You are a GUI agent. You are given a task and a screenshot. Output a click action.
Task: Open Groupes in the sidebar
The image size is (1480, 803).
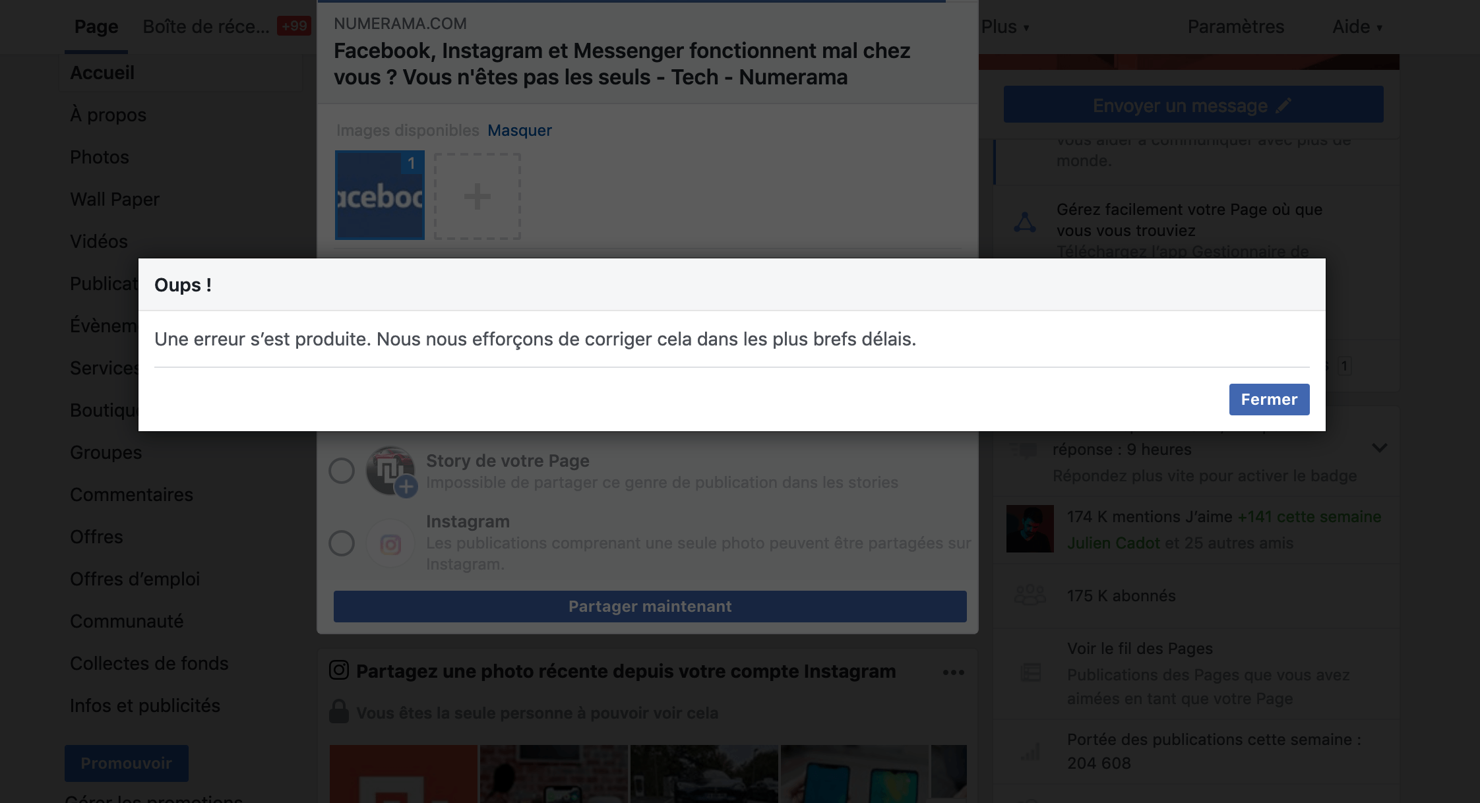[x=106, y=452]
